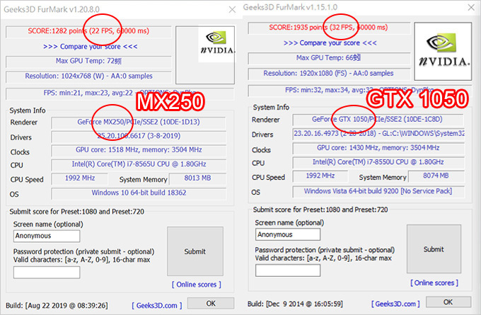Select renderer 'GeForce GTX 1050/PCIe/SSE2' field
The width and height of the screenshot is (481, 315).
click(378, 119)
